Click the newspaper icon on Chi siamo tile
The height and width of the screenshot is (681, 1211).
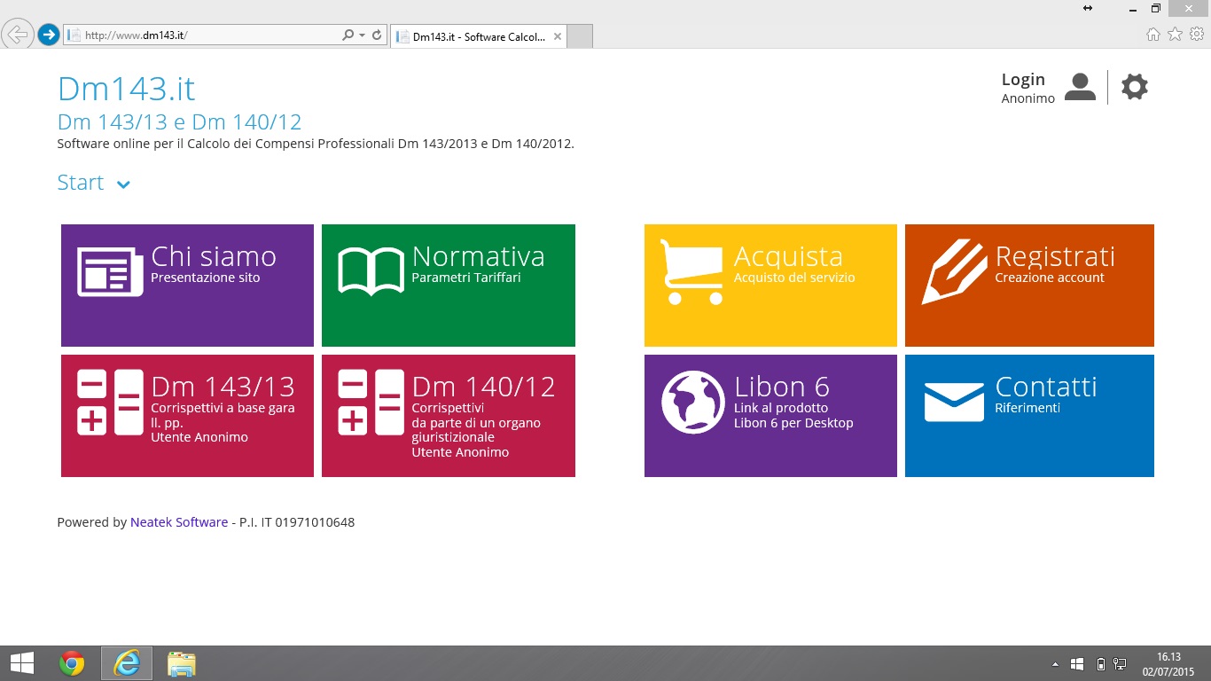pos(110,271)
